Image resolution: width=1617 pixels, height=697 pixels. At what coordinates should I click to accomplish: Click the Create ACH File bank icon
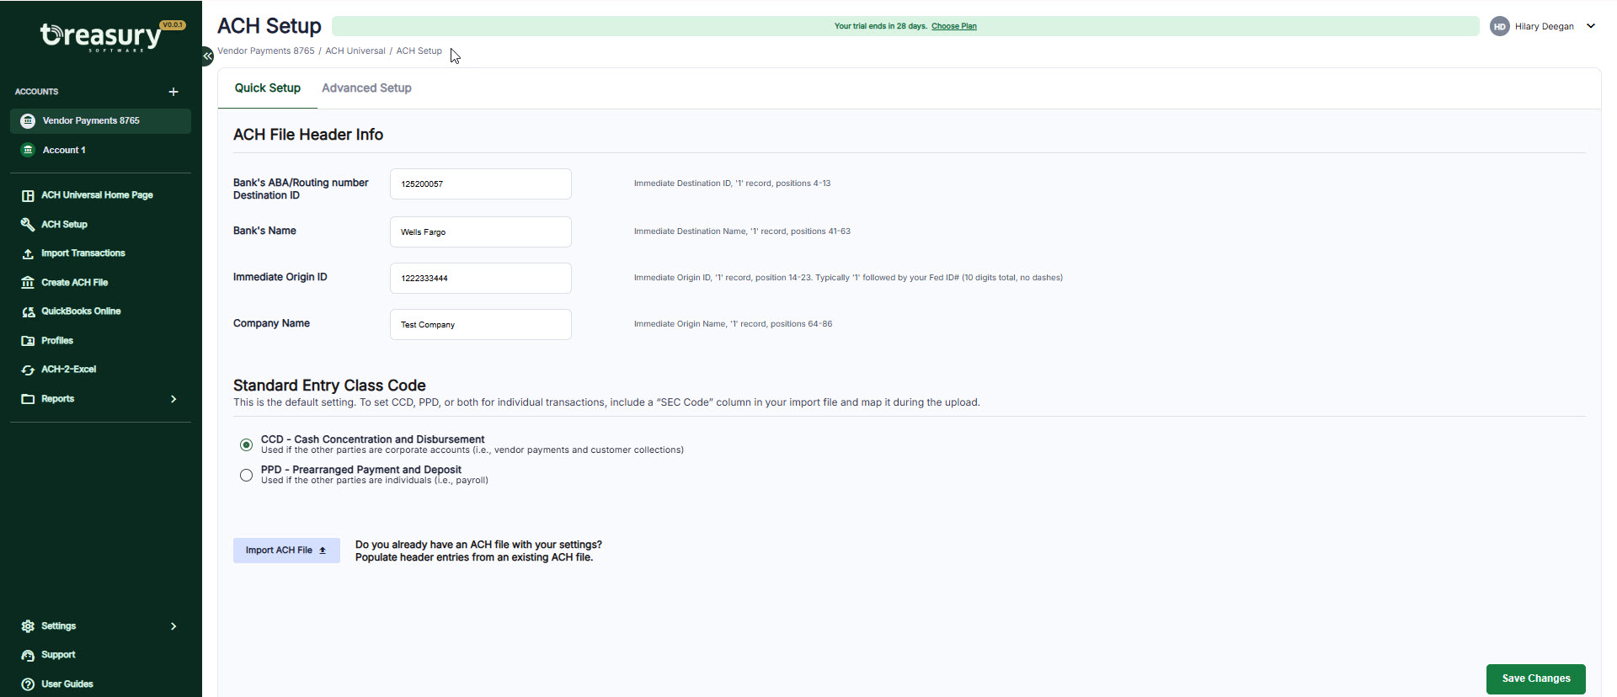pos(28,283)
